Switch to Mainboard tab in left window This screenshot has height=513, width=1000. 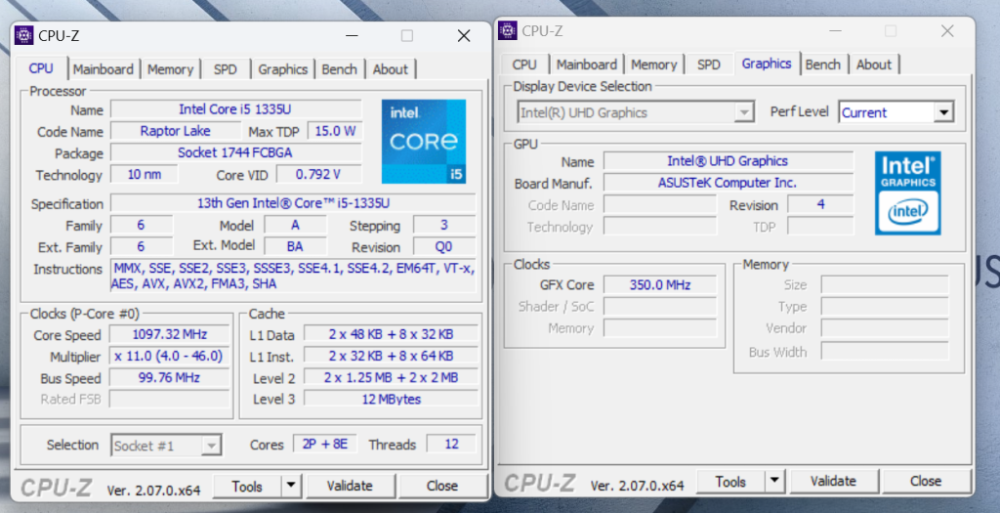pyautogui.click(x=104, y=69)
